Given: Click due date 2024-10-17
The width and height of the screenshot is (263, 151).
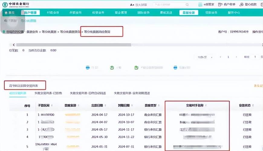Looking at the screenshot, I should click(x=126, y=115).
